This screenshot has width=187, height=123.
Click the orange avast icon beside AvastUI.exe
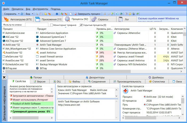pyautogui.click(x=4, y=53)
